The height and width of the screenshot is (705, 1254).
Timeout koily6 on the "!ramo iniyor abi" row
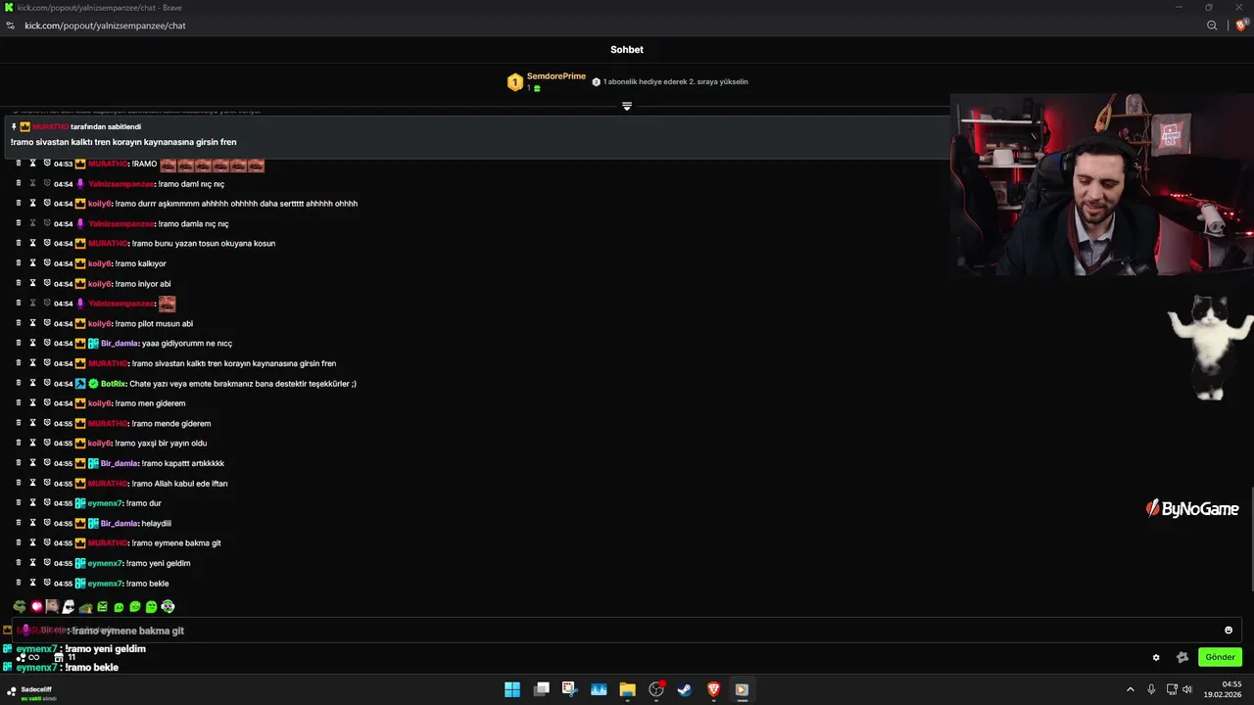tap(32, 283)
